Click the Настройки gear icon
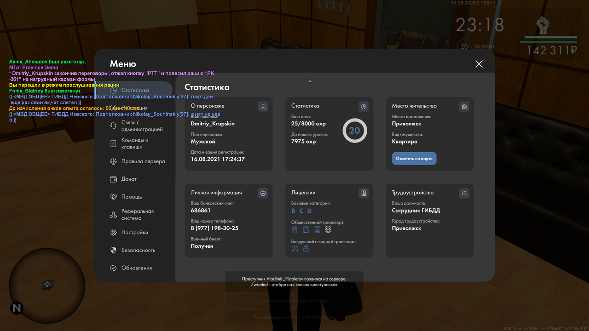589x331 pixels. pos(113,233)
